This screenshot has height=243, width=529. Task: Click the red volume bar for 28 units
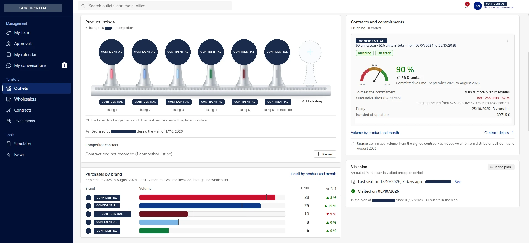coord(207,197)
